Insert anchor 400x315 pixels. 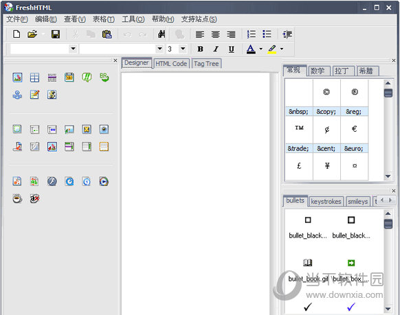tap(17, 95)
